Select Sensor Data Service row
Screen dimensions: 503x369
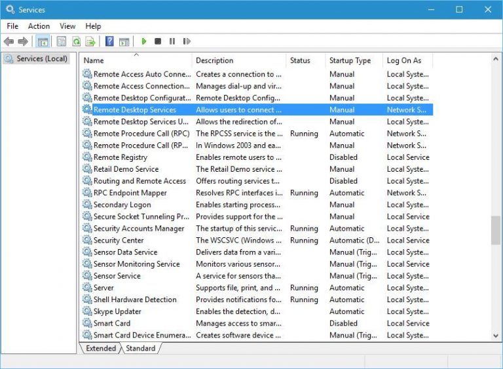[257, 252]
